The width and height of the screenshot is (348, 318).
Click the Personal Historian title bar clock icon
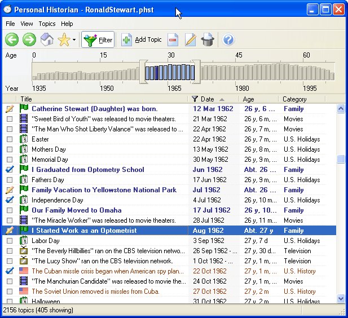pos(7,10)
